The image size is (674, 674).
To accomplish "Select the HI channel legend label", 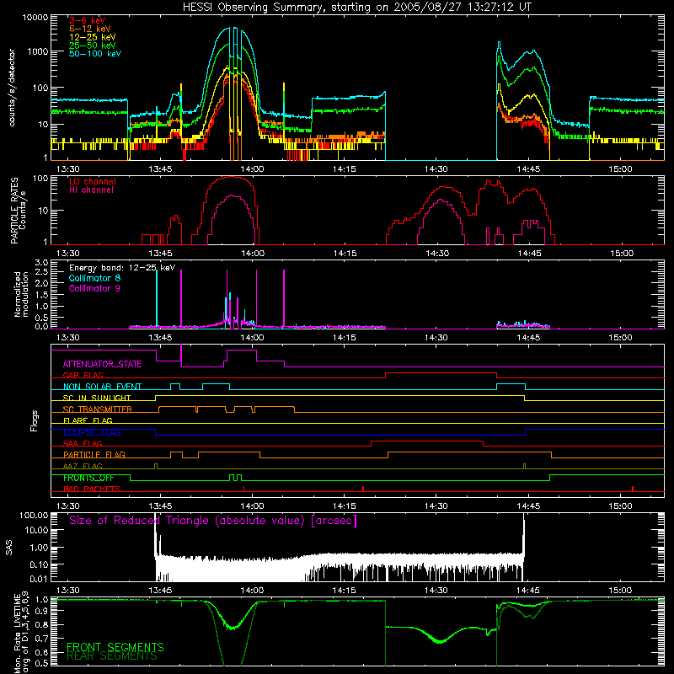I will pyautogui.click(x=92, y=190).
